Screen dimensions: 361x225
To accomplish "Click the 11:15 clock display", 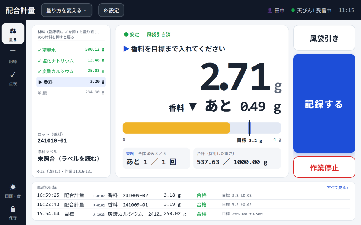I will point(346,10).
